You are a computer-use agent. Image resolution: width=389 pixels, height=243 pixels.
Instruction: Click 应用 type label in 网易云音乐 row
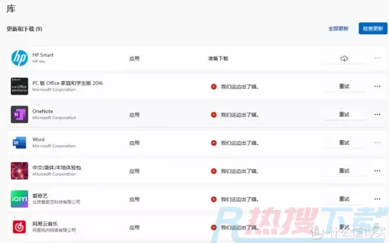coord(134,227)
